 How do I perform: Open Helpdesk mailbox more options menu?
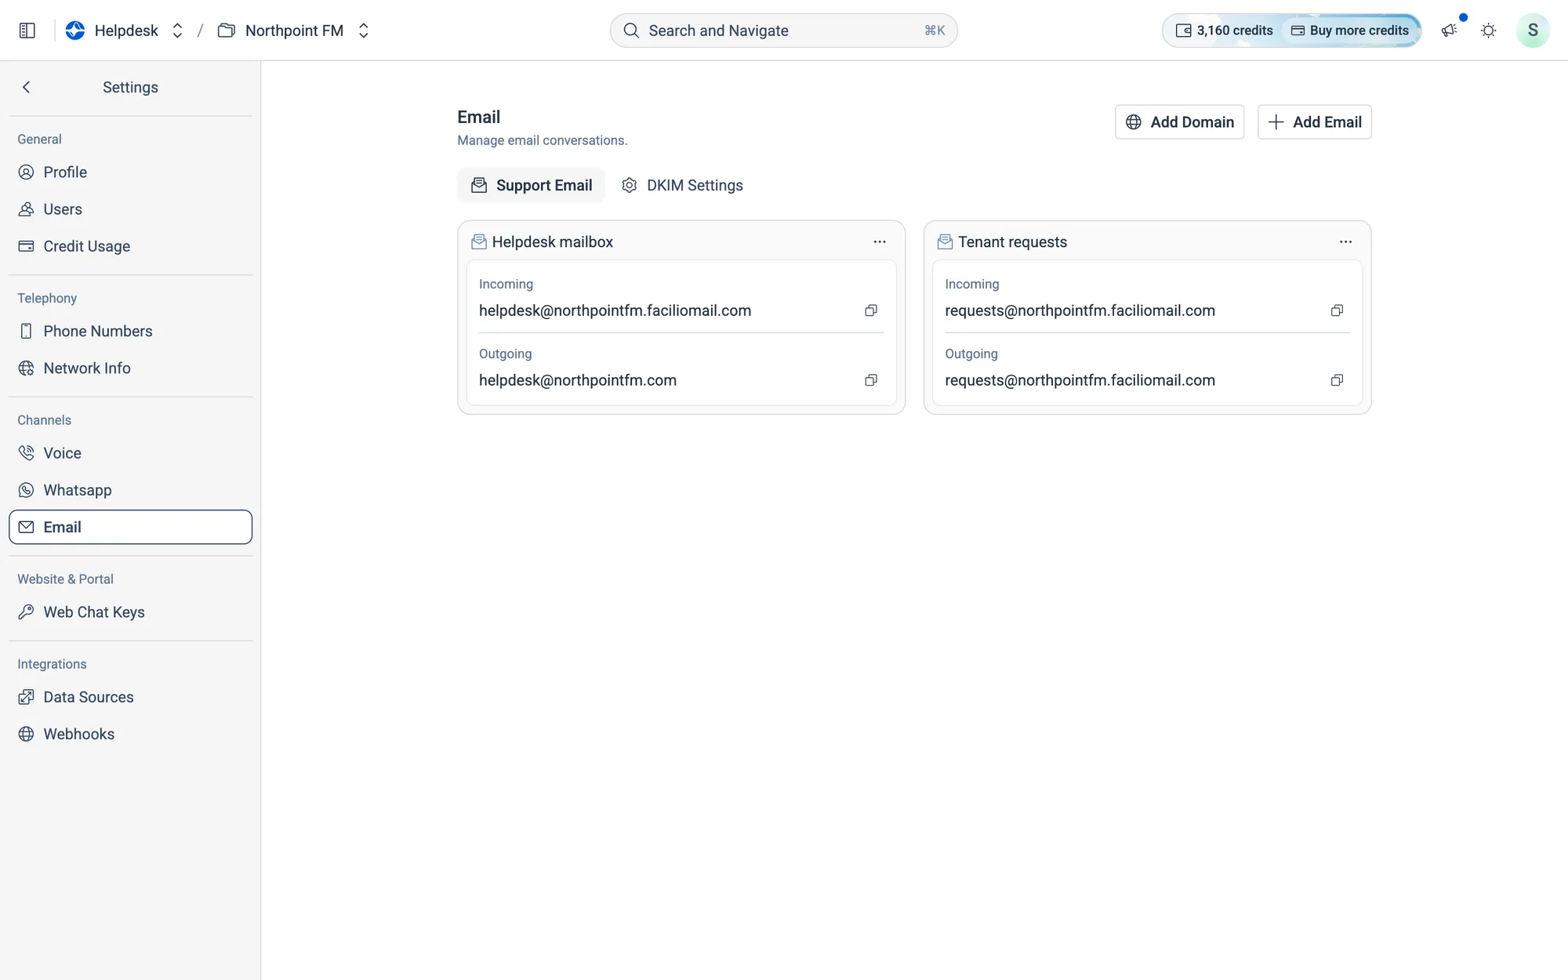880,241
